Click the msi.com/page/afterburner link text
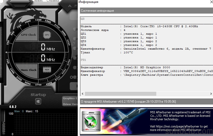The image size is (213, 136). click(x=177, y=126)
